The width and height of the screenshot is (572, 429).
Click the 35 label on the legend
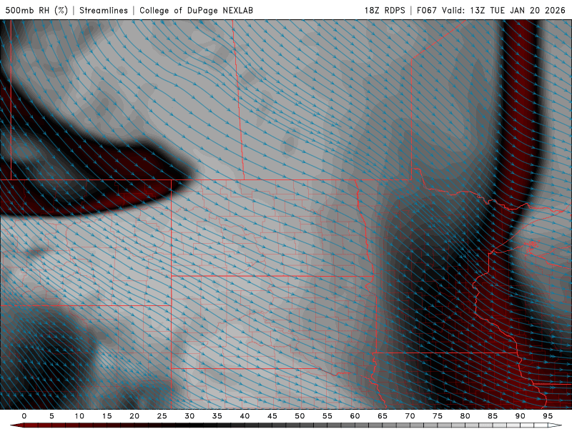pyautogui.click(x=217, y=416)
